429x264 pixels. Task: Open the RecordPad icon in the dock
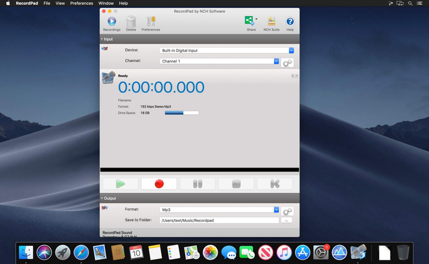click(358, 252)
